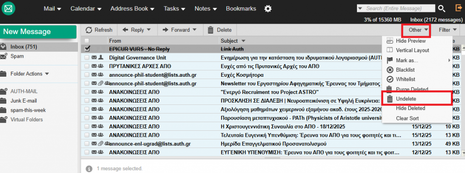465x173 pixels.
Task: Open the search scope arrow in the search box
Action: (360, 9)
